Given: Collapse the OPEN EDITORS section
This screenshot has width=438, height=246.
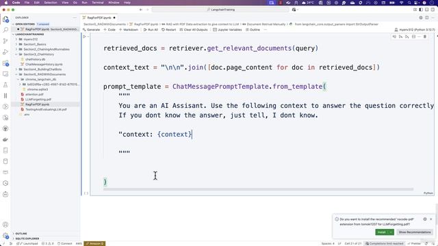Looking at the screenshot, I should (x=25, y=24).
